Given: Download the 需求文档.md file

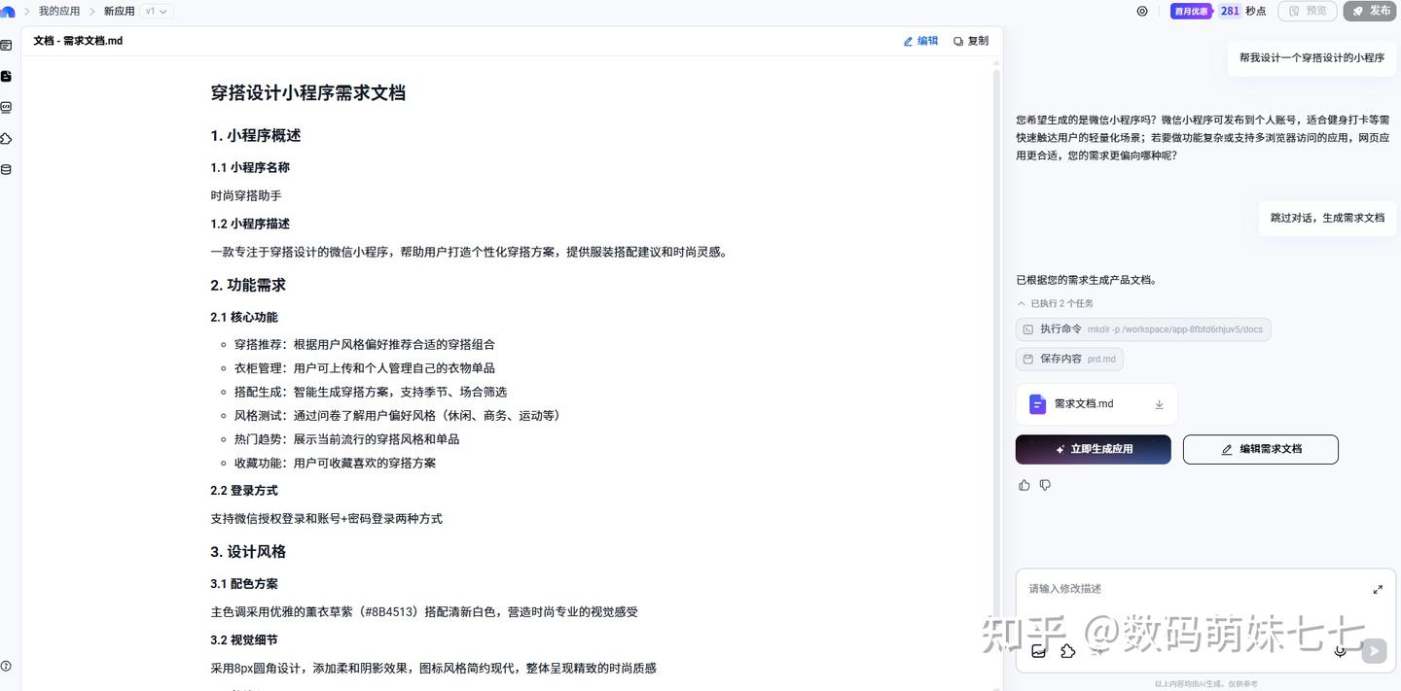Looking at the screenshot, I should 1158,403.
